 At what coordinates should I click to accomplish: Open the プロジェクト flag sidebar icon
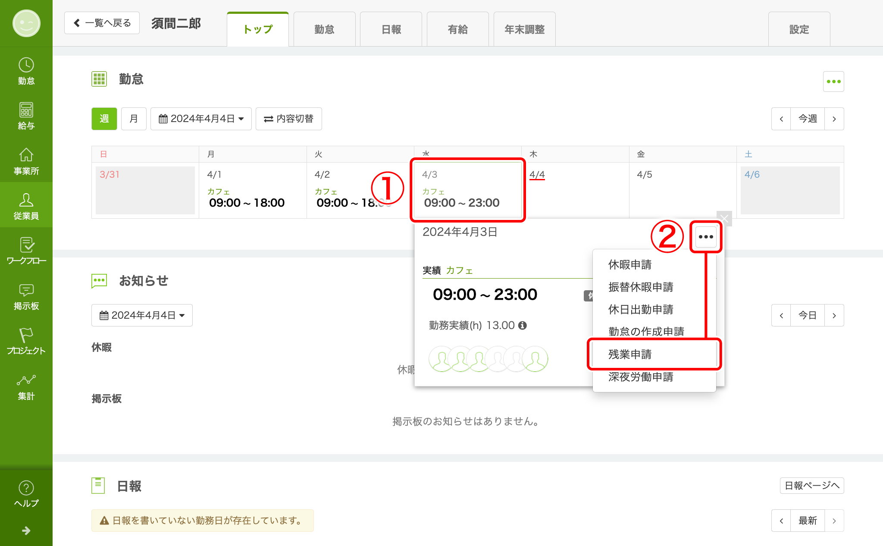(26, 341)
